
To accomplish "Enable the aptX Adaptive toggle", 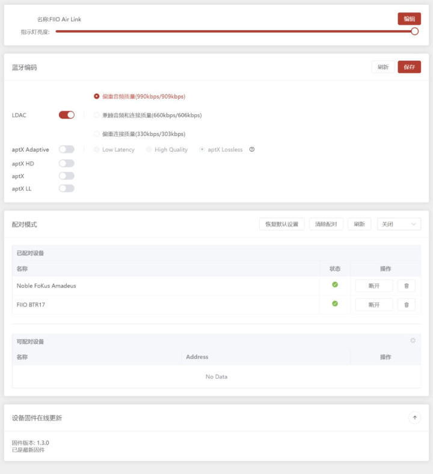I will (66, 149).
